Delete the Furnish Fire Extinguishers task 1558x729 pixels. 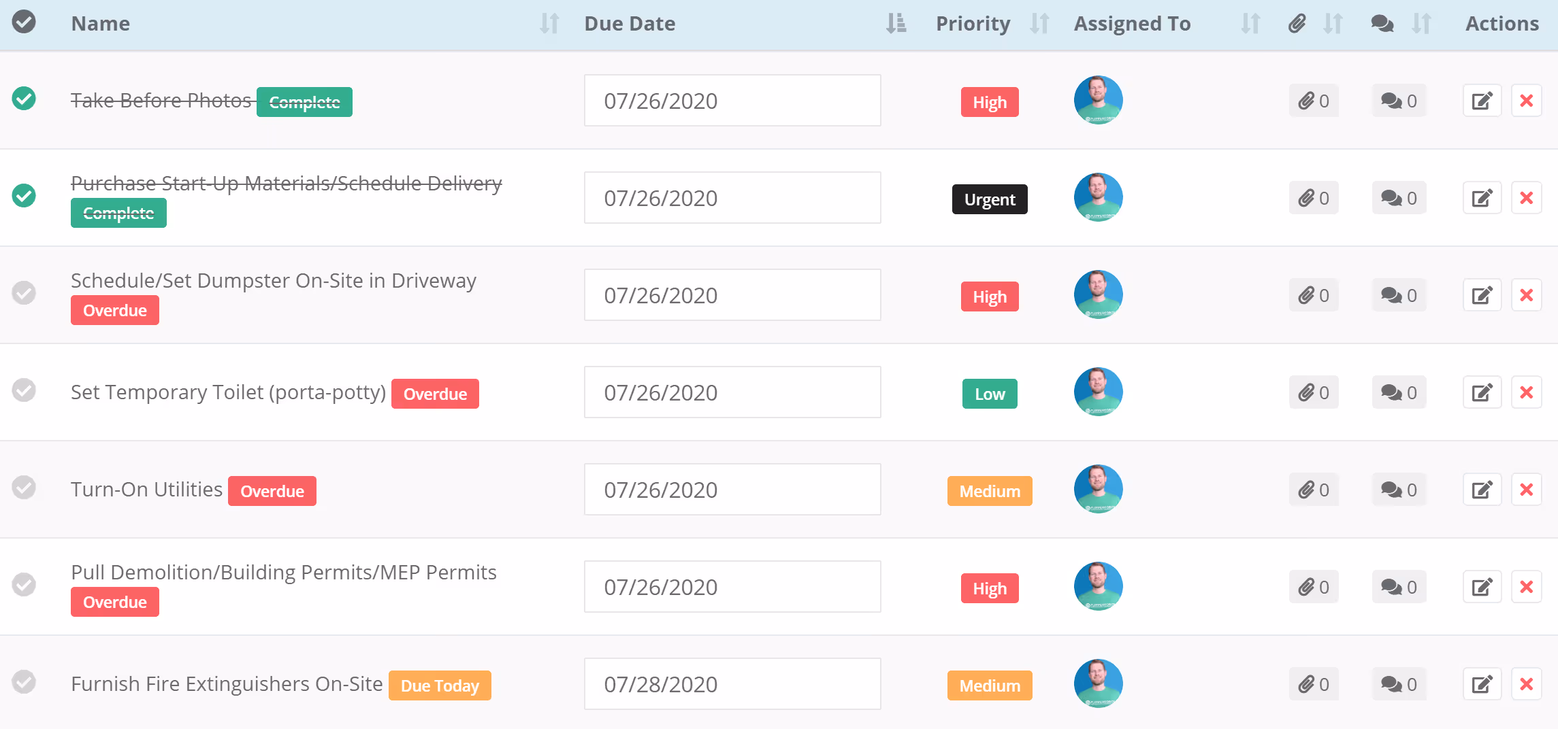[1526, 684]
